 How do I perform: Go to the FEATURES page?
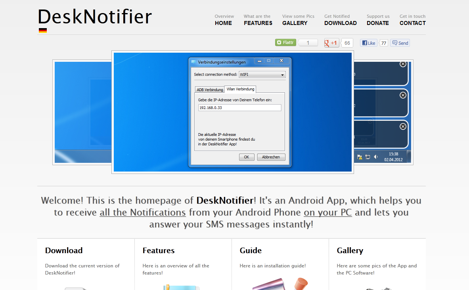coord(258,23)
